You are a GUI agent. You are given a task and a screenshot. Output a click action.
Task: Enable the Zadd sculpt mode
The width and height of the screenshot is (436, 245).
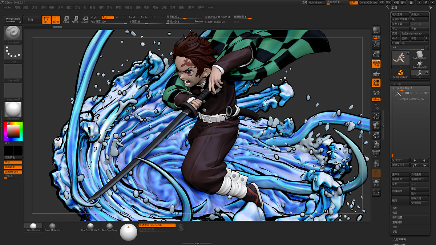[x=134, y=17]
